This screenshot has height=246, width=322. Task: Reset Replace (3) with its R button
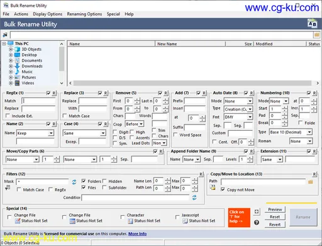point(106,93)
